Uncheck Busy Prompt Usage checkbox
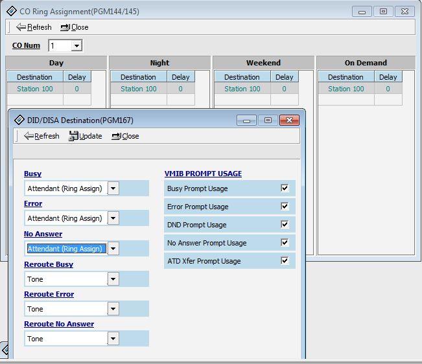Screen dimensions: 422x364 coord(284,188)
